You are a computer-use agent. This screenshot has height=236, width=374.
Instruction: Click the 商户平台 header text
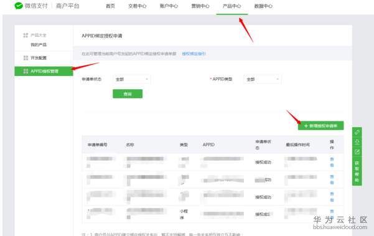67,6
